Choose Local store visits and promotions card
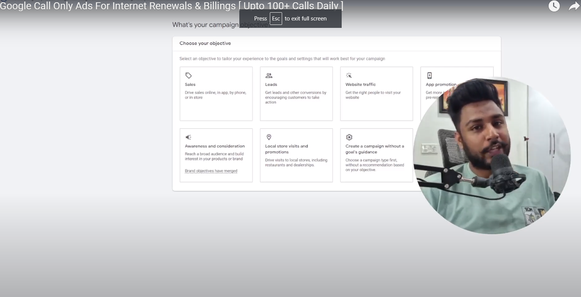581x297 pixels. pyautogui.click(x=296, y=155)
